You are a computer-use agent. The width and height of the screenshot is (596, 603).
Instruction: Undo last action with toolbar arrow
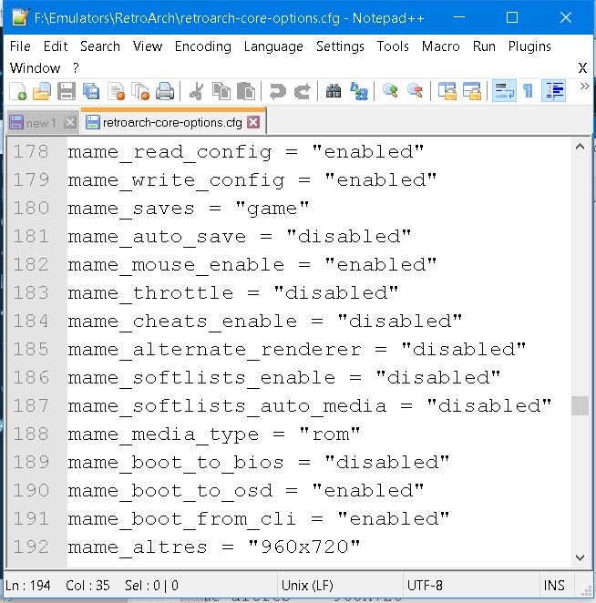[277, 91]
